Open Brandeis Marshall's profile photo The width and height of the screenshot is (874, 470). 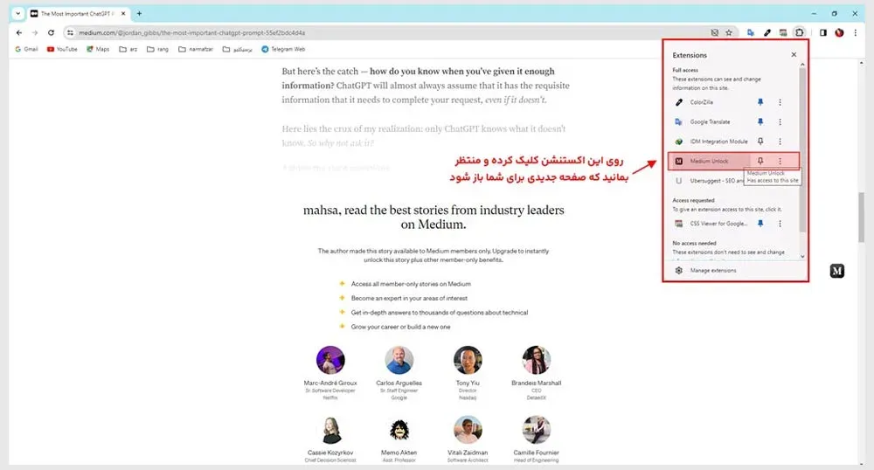(537, 360)
